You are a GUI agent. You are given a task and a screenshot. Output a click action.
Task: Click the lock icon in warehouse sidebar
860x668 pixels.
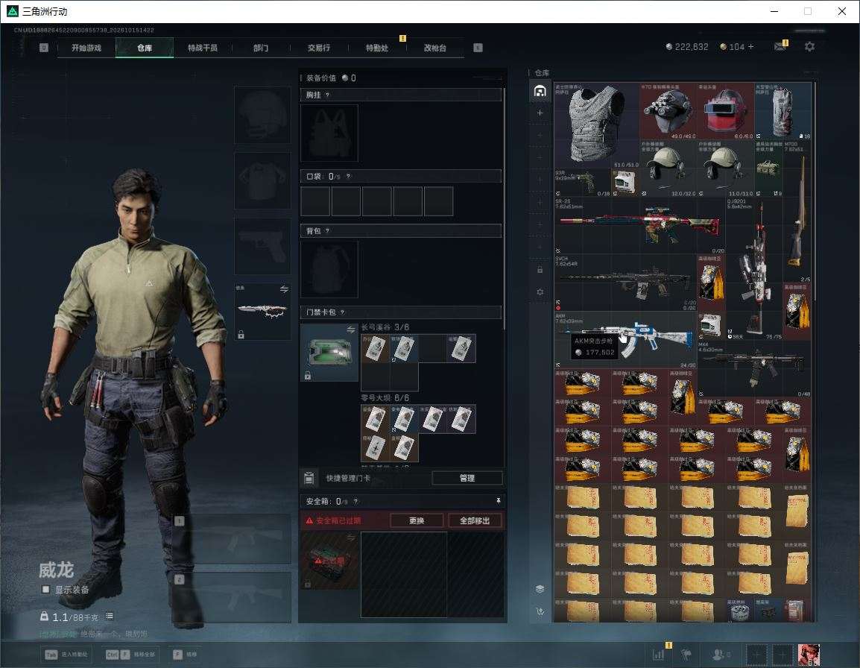(540, 269)
